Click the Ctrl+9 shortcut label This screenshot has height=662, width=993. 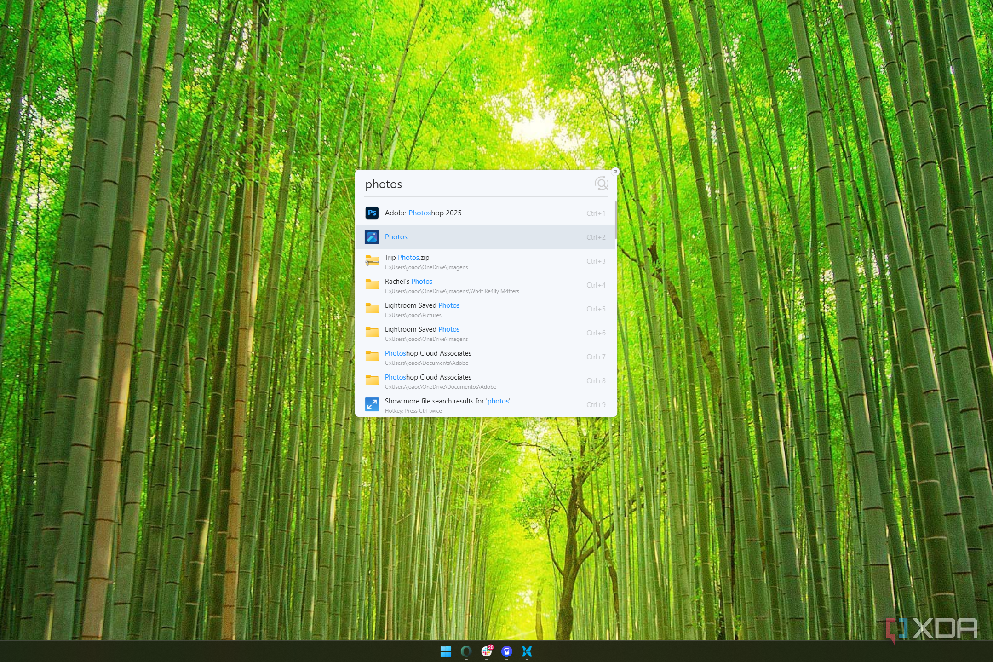[x=596, y=404]
